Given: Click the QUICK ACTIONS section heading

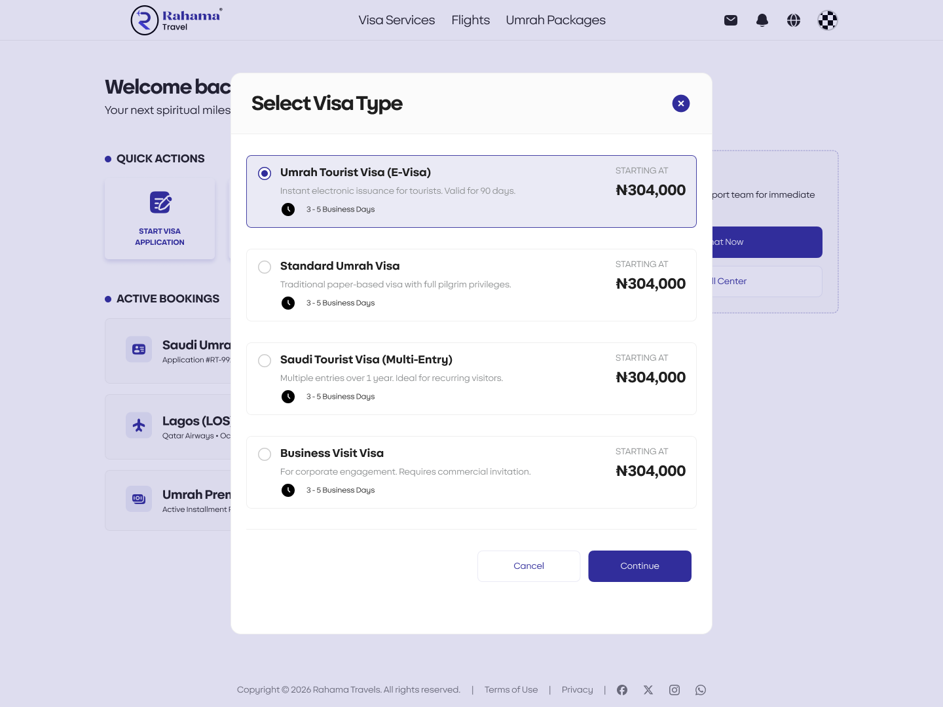Looking at the screenshot, I should coord(160,158).
